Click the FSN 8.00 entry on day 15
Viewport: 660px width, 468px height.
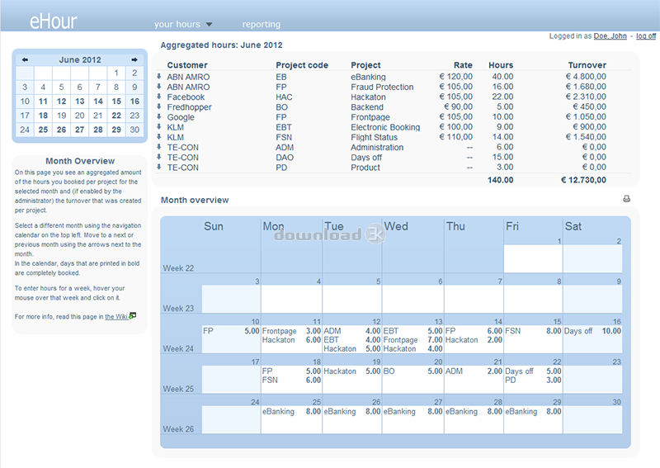click(533, 331)
